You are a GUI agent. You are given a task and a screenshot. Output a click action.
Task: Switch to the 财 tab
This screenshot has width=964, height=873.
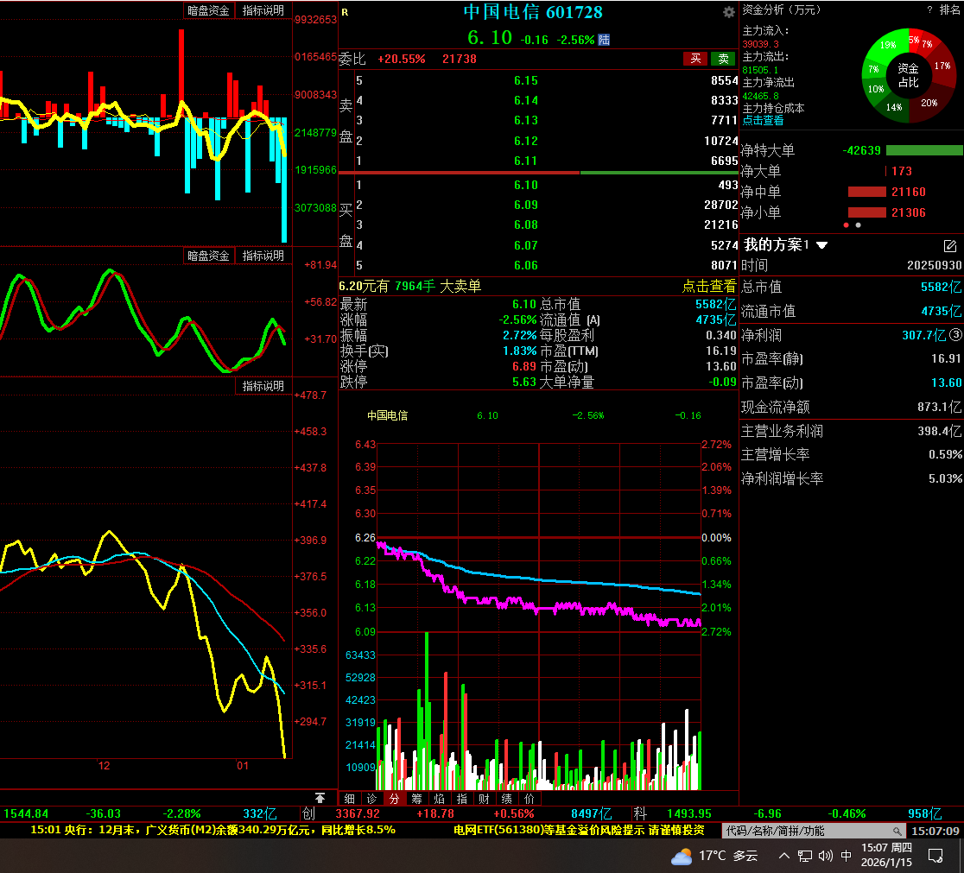click(x=484, y=799)
